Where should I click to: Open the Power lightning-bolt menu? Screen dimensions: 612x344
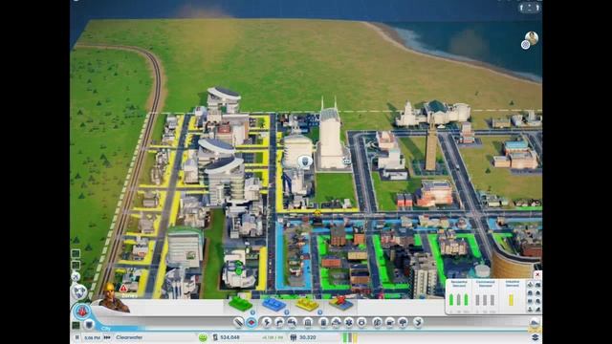(267, 322)
